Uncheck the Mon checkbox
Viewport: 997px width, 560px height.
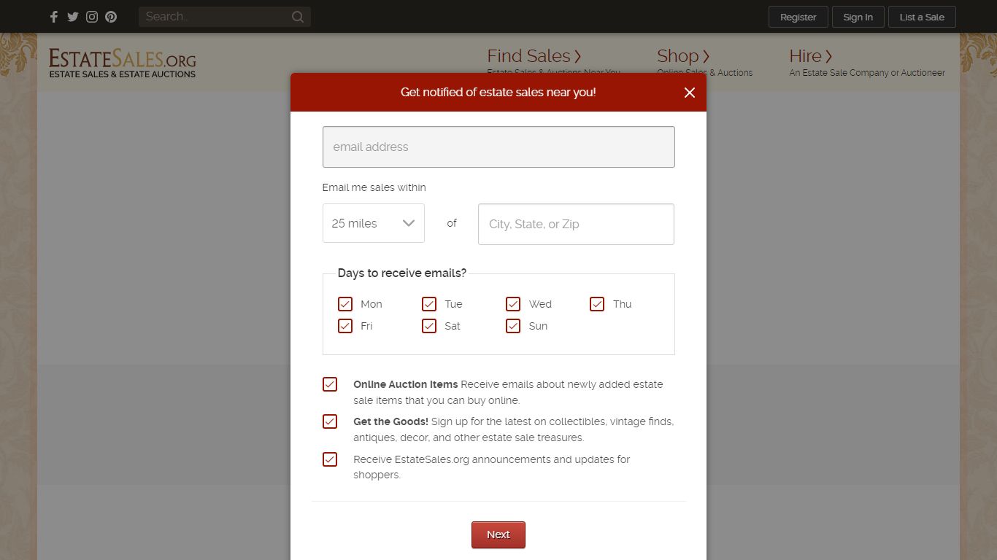(345, 304)
